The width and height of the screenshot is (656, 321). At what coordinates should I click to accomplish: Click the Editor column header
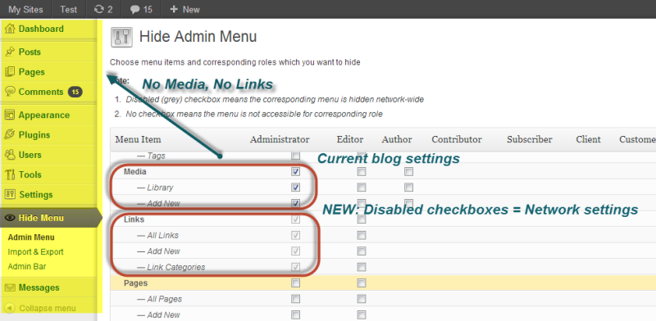(x=350, y=139)
